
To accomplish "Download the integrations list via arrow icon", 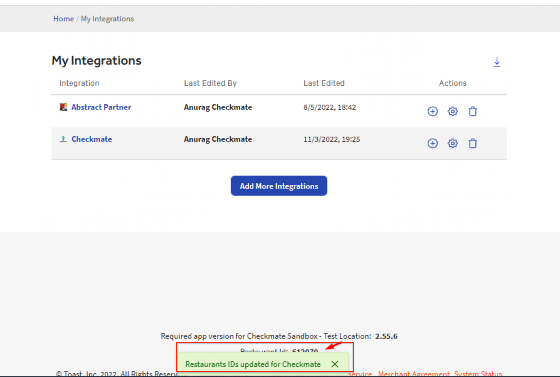I will click(497, 62).
